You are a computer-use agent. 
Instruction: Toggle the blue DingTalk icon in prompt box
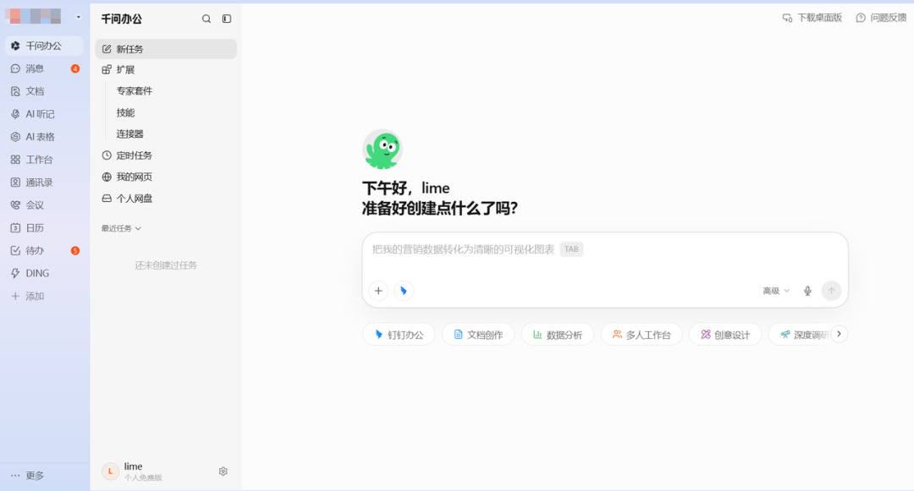(404, 291)
